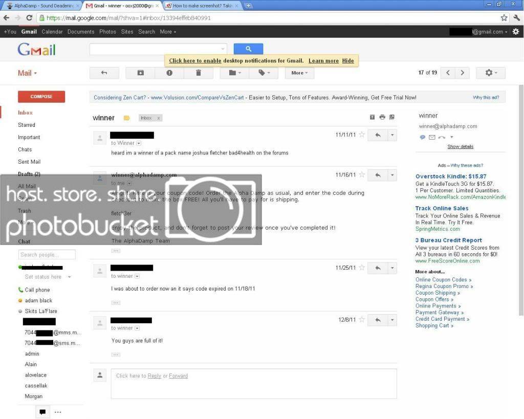Archive the conversation
This screenshot has height=419, width=524.
(x=140, y=73)
